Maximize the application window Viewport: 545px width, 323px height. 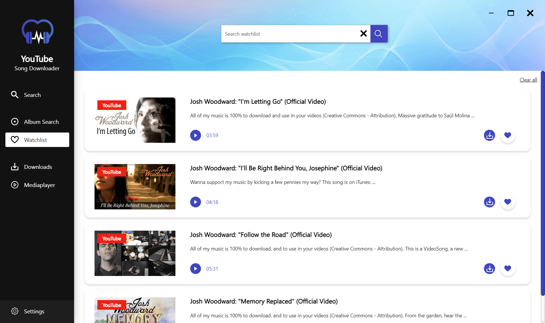pos(511,13)
